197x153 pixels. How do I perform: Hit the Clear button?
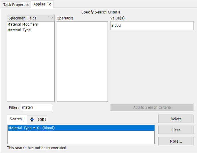pos(175,130)
